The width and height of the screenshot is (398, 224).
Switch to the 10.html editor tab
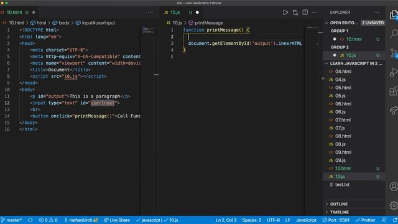14,12
